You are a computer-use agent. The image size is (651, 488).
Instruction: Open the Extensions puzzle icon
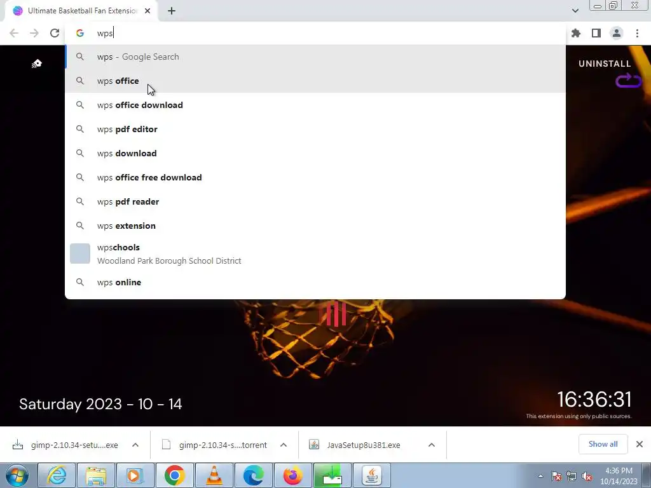click(x=576, y=33)
